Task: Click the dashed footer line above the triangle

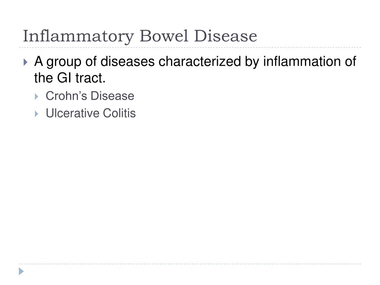Action: point(190,264)
